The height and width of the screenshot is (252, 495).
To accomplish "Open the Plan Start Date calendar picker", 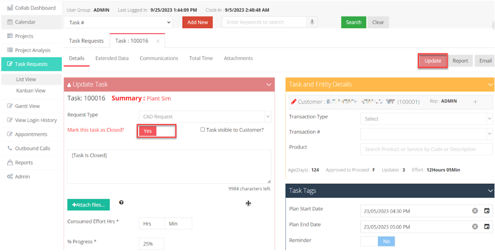I will [487, 211].
